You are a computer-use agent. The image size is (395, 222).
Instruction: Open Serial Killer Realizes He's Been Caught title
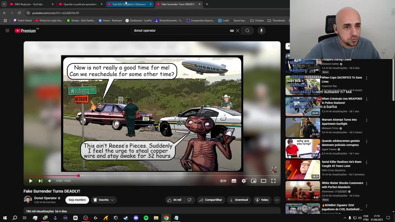(342, 164)
